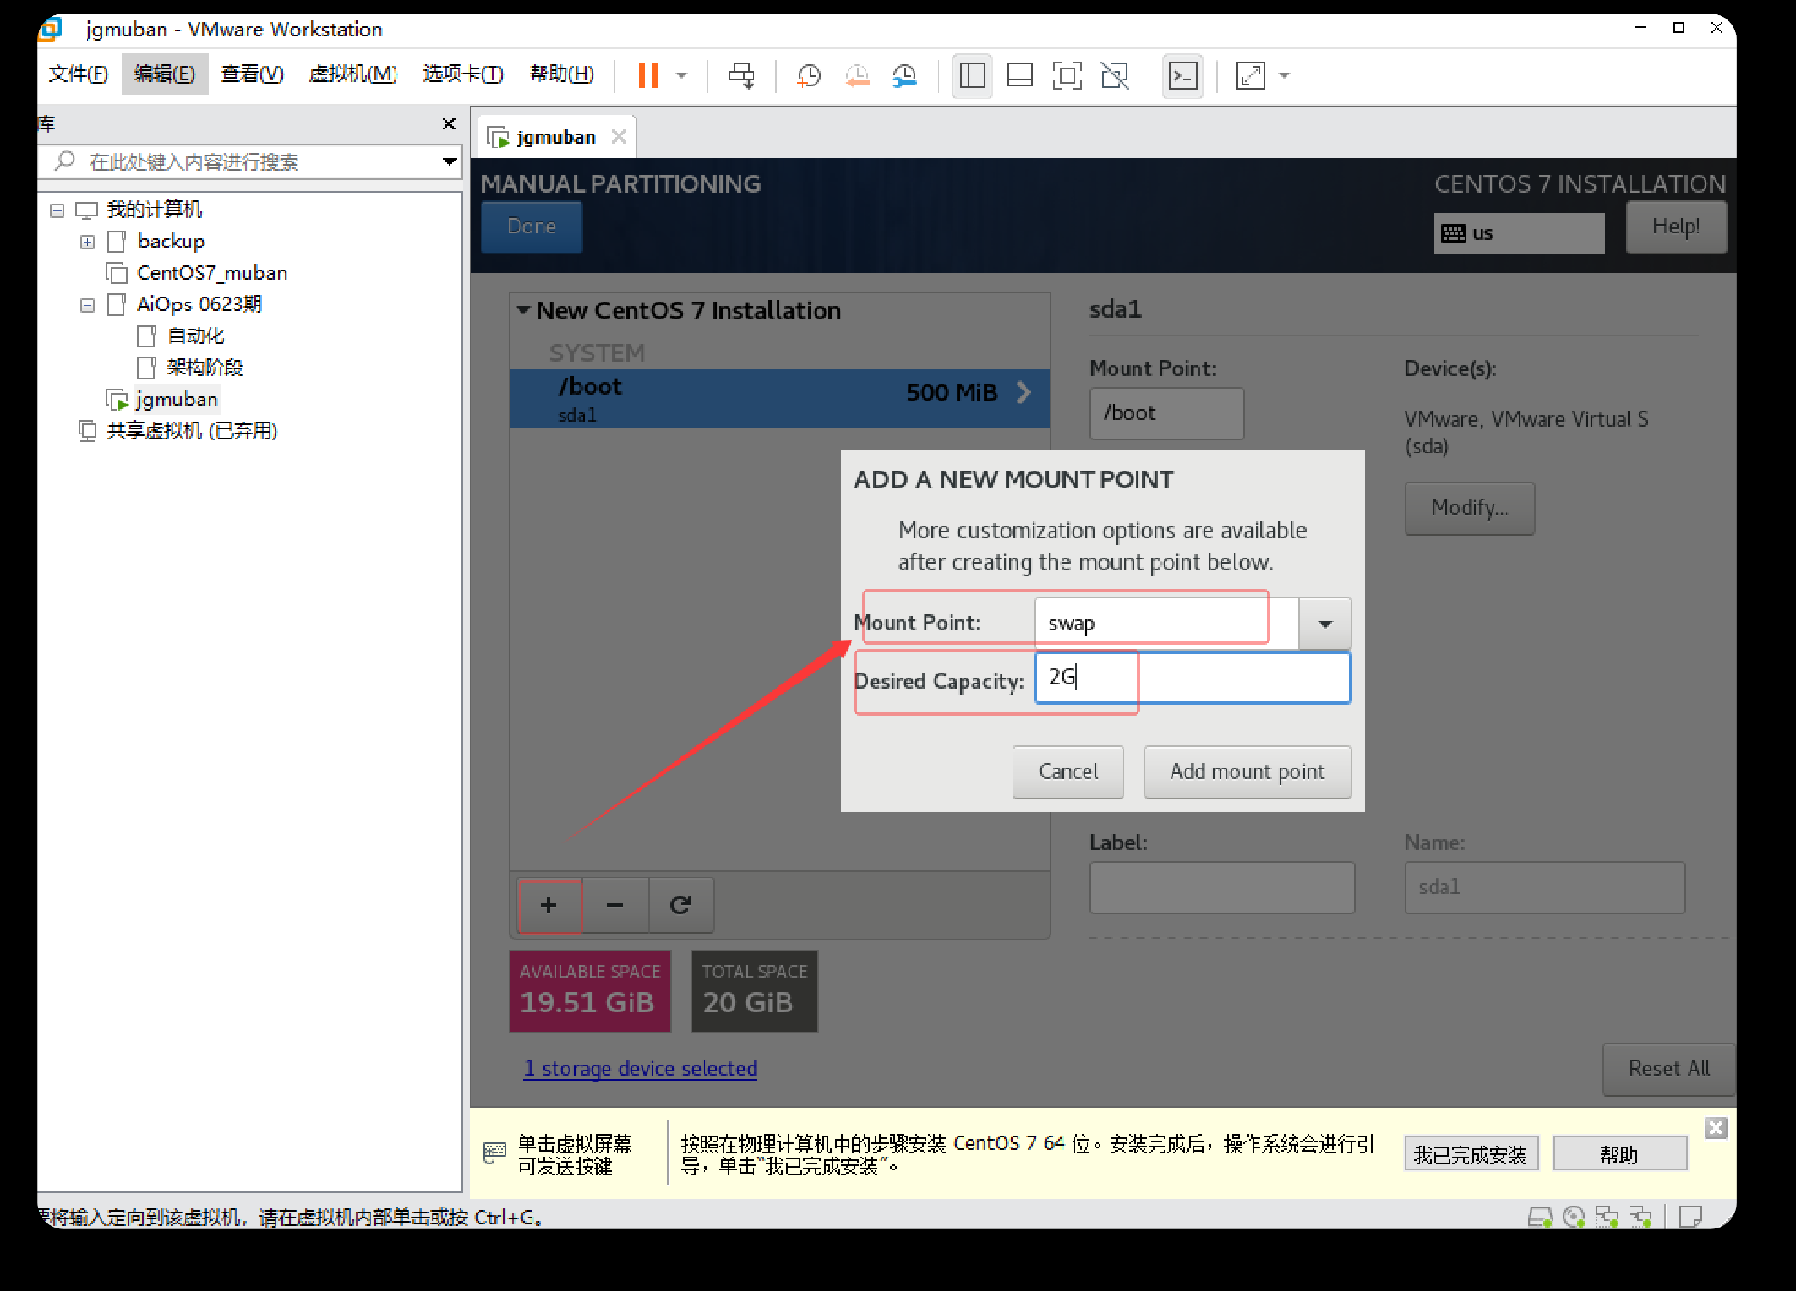This screenshot has height=1291, width=1796.
Task: Close the library panel
Action: tap(449, 124)
